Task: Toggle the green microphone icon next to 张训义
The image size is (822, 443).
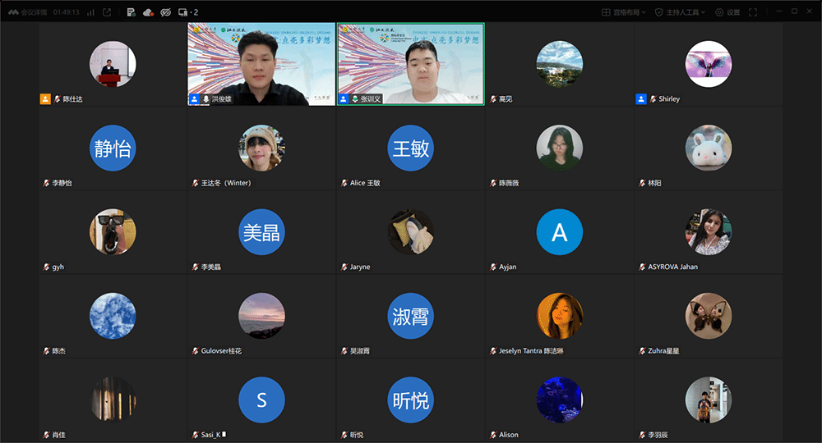Action: 354,99
